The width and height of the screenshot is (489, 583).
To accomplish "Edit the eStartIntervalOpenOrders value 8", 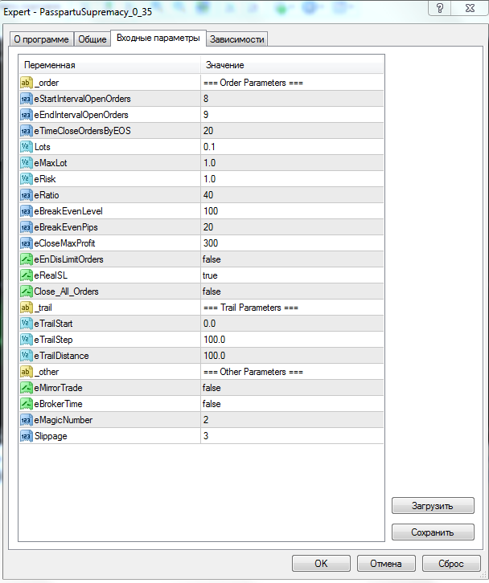I will [293, 99].
